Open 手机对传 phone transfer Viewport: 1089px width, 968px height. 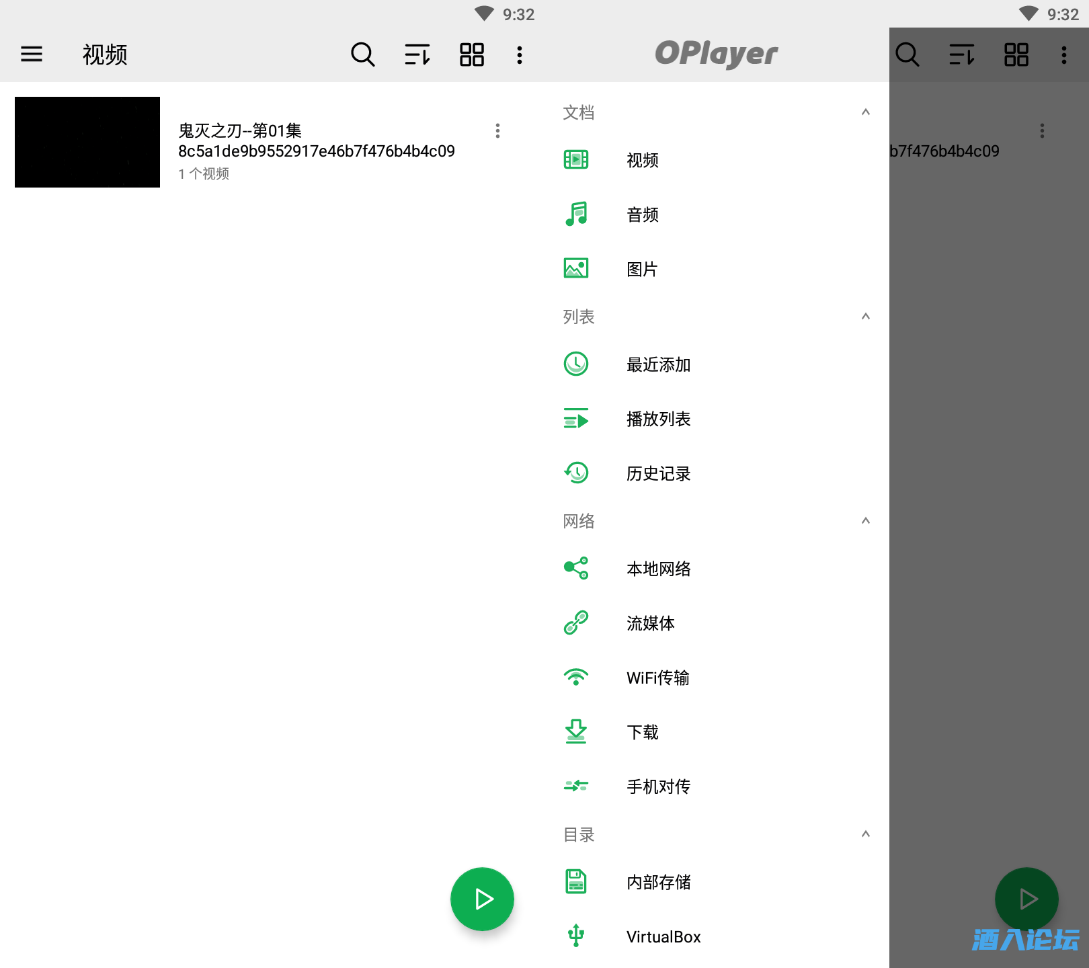657,787
